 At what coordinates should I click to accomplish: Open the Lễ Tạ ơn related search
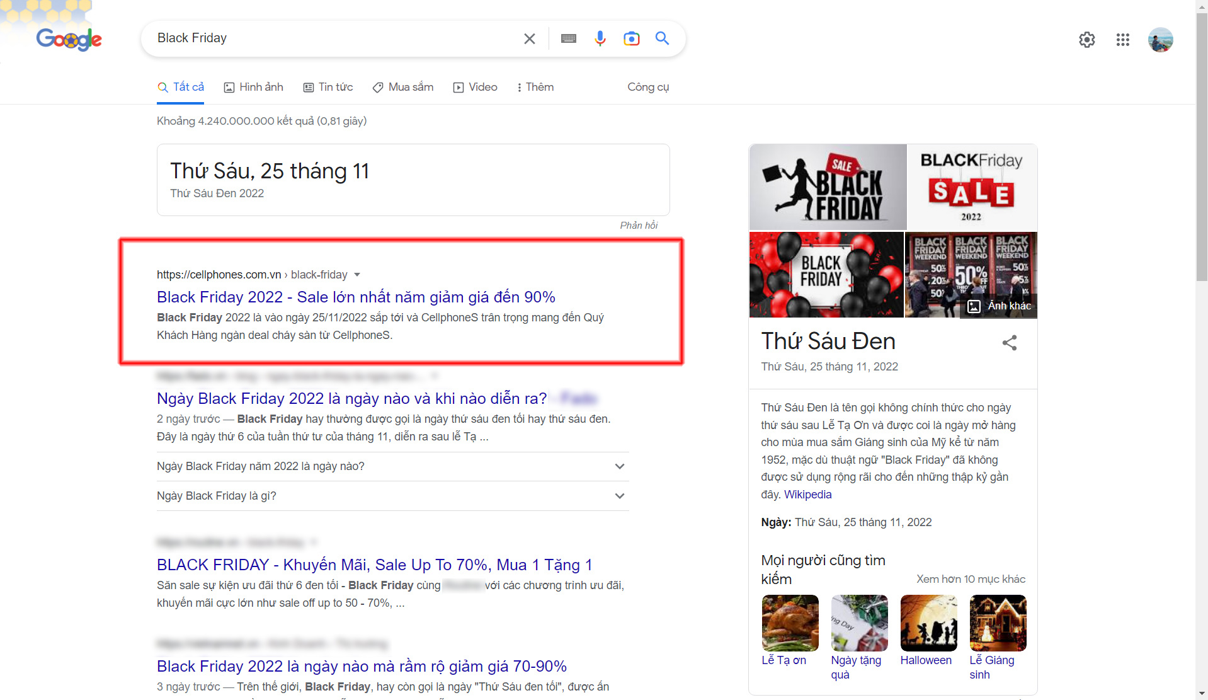click(x=790, y=630)
